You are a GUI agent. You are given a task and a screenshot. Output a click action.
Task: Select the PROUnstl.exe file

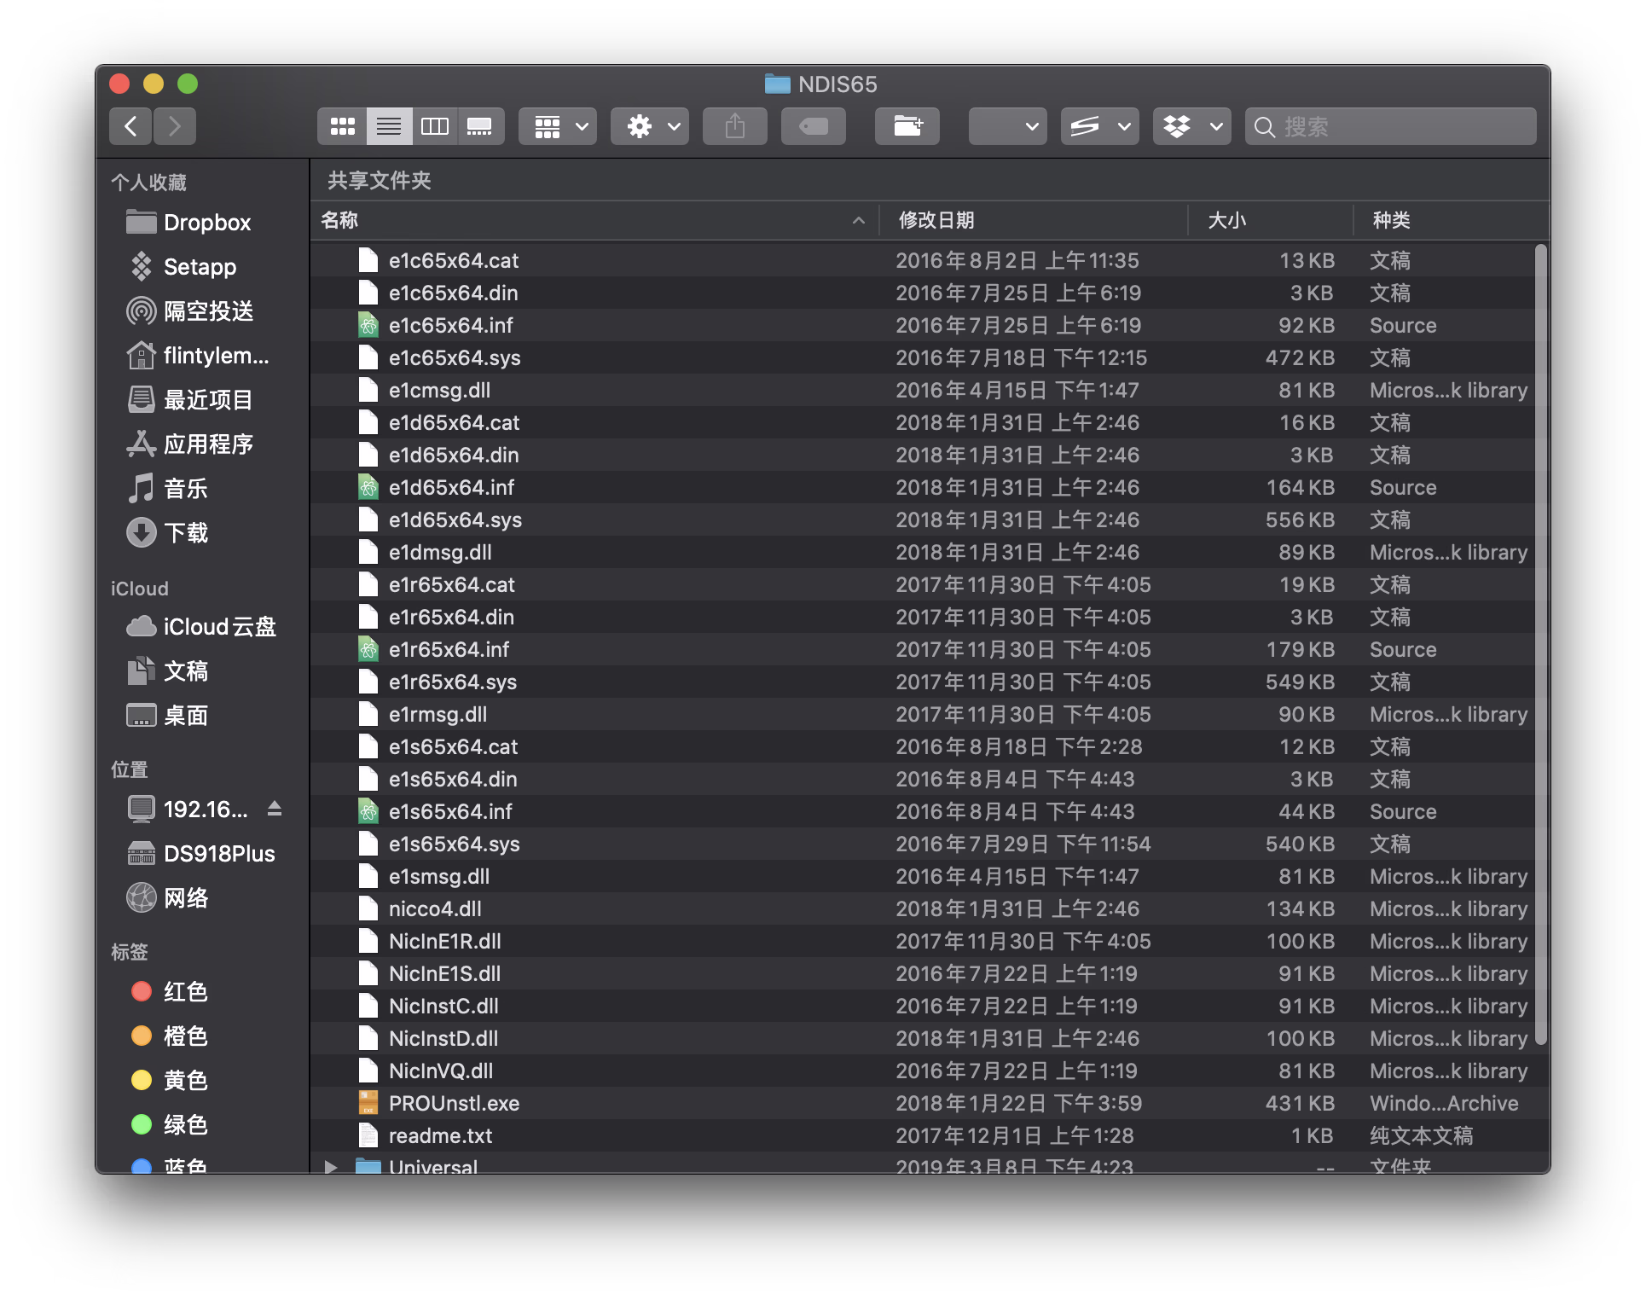click(454, 1103)
